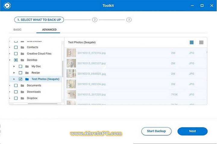
Task: Check the Documents folder checkbox
Action: tap(16, 85)
